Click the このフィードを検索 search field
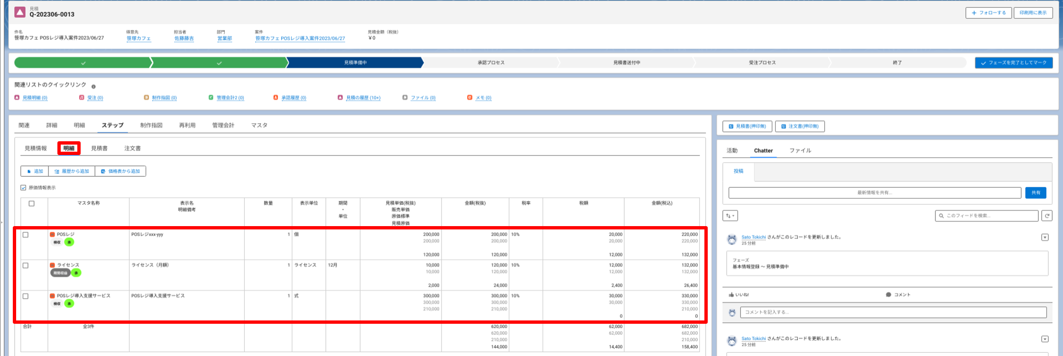The width and height of the screenshot is (1063, 356). [x=987, y=216]
